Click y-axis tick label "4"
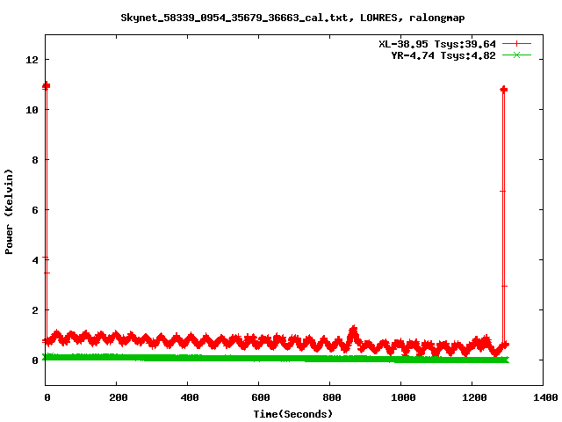The image size is (562, 422). [x=35, y=260]
